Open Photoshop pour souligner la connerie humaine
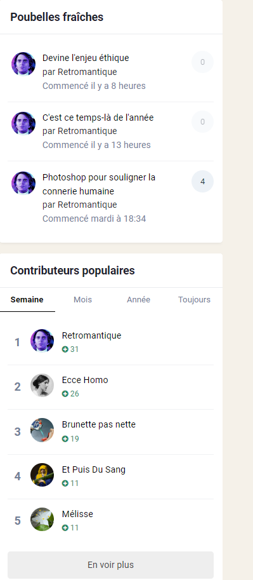 (x=99, y=184)
